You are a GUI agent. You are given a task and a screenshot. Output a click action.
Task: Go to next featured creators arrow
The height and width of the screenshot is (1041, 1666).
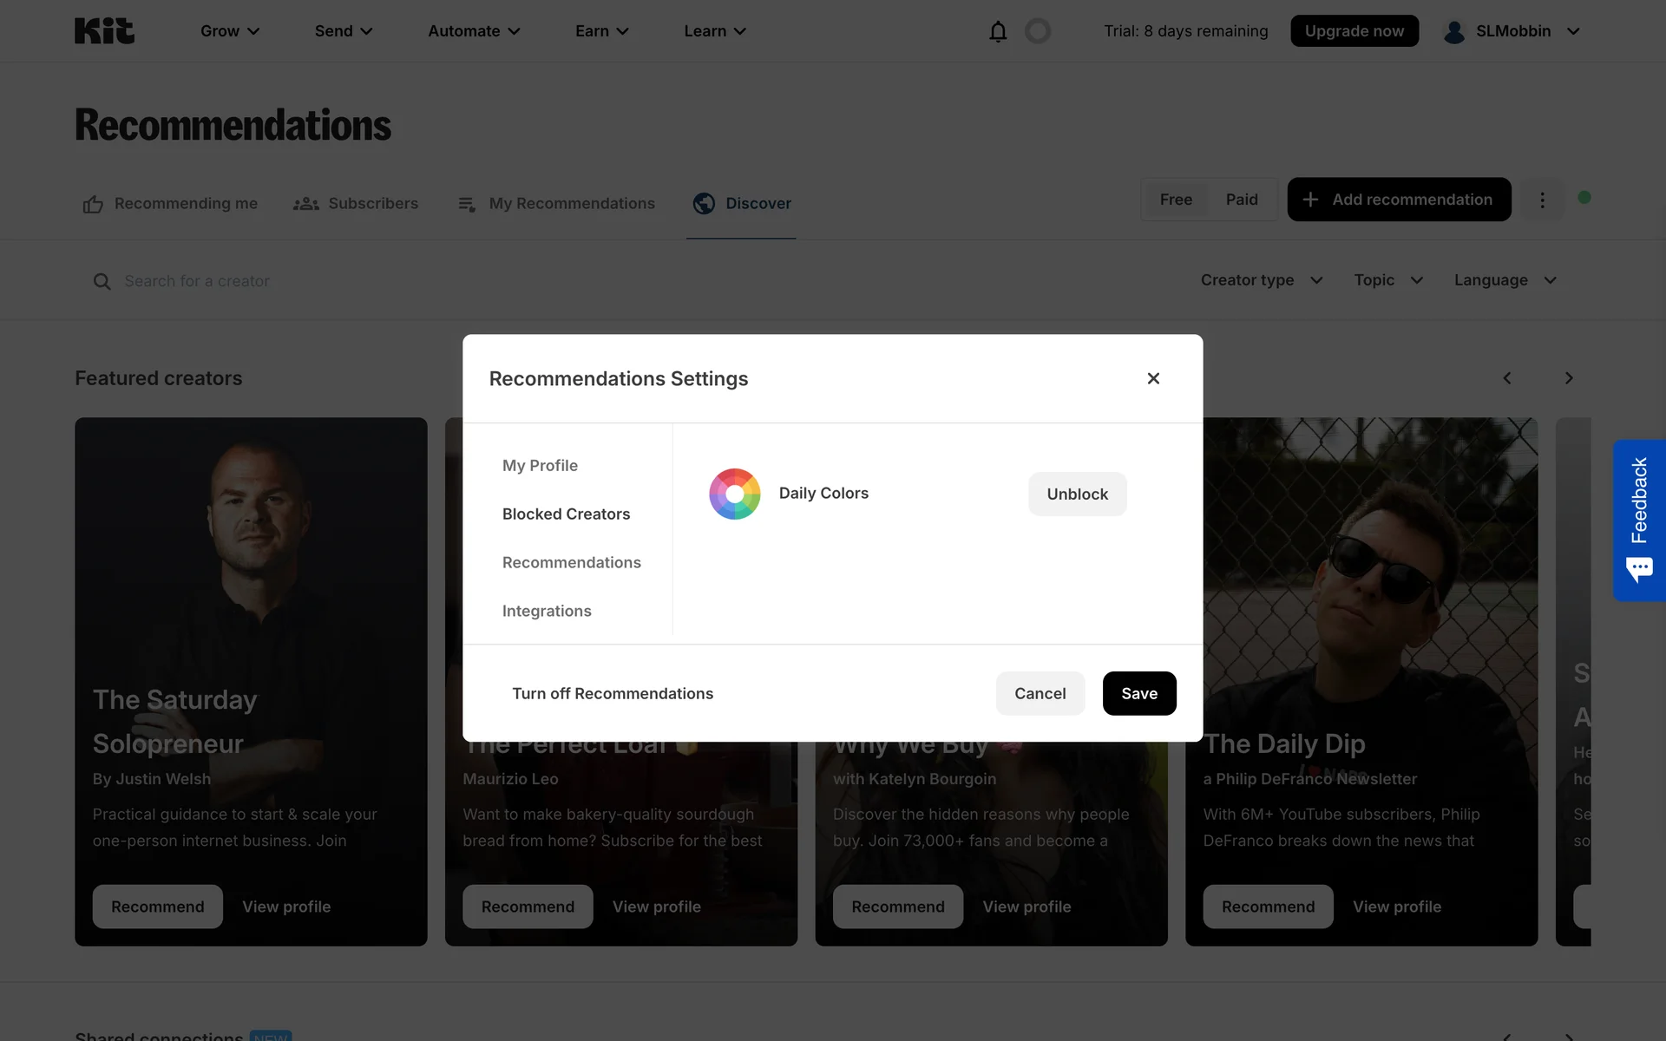click(x=1568, y=378)
